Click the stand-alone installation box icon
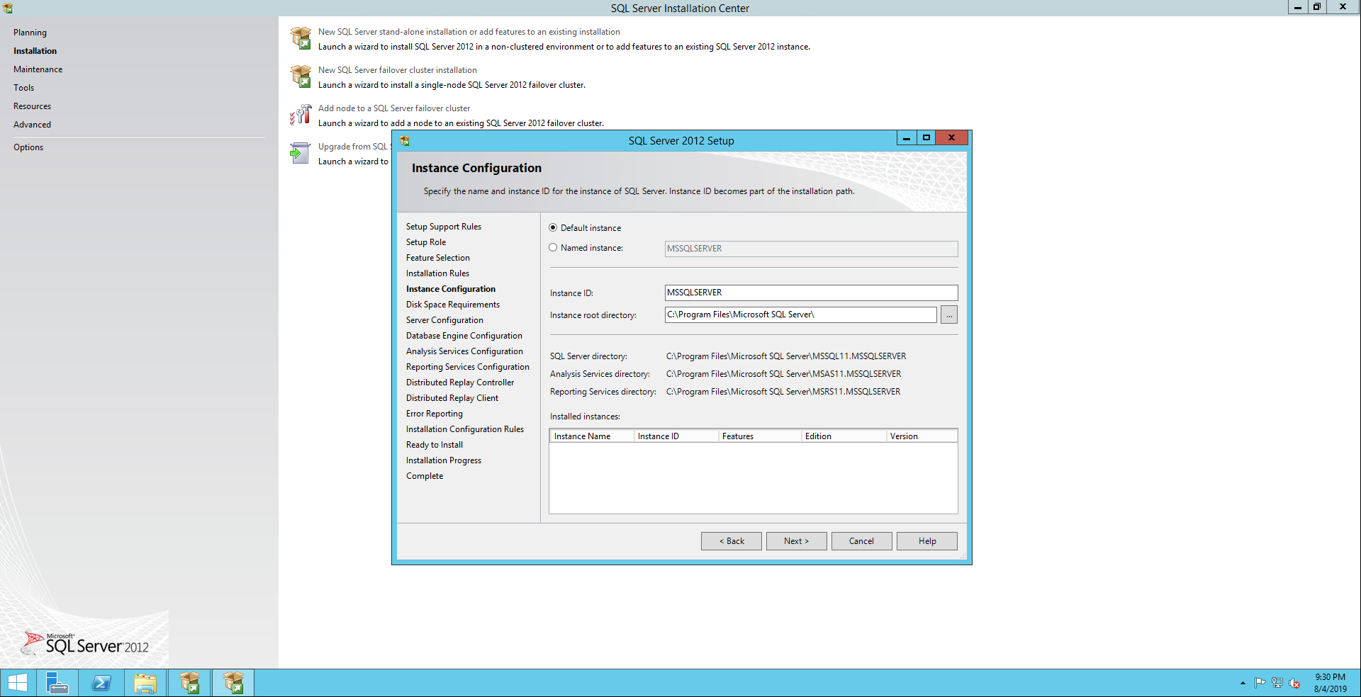 click(301, 38)
